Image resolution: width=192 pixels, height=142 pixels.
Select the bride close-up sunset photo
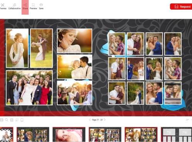74,41
